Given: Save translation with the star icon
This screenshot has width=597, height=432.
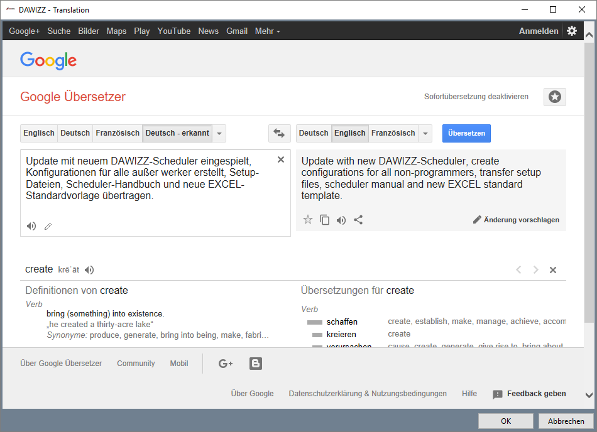Looking at the screenshot, I should (308, 220).
